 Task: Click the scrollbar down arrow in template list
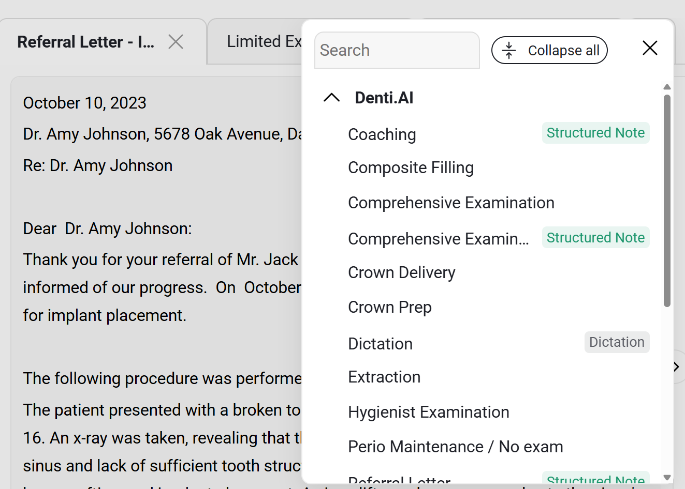click(x=667, y=478)
